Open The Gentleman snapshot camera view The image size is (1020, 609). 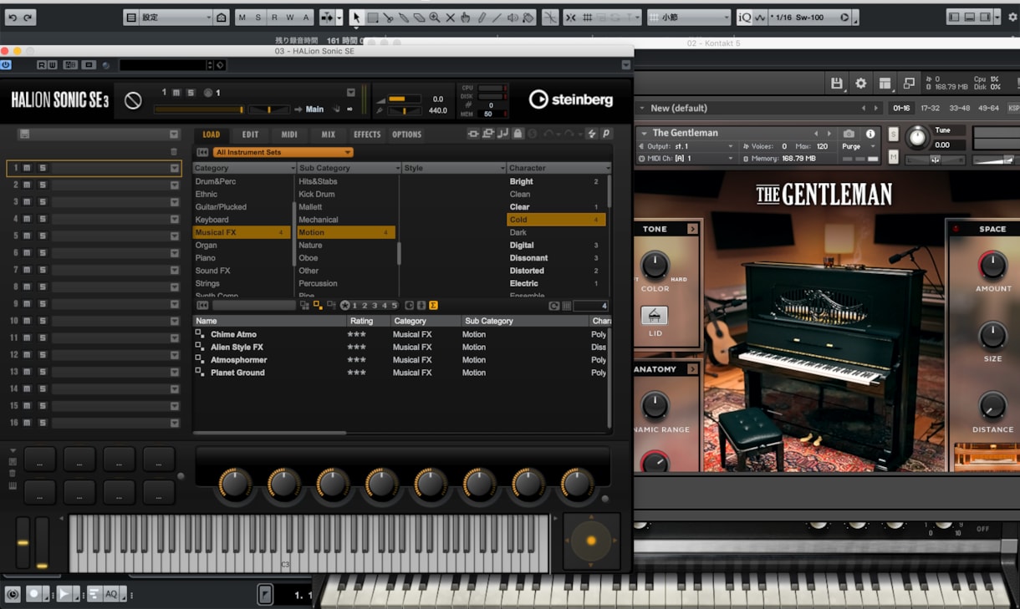point(849,134)
